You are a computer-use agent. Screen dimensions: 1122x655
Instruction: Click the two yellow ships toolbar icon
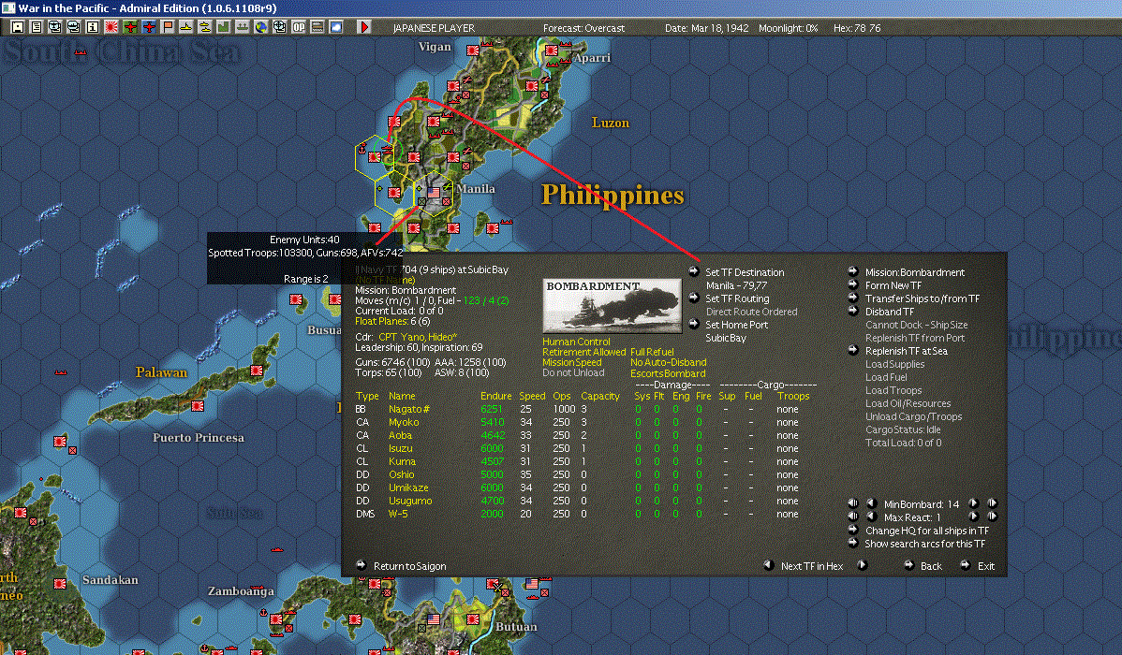205,27
